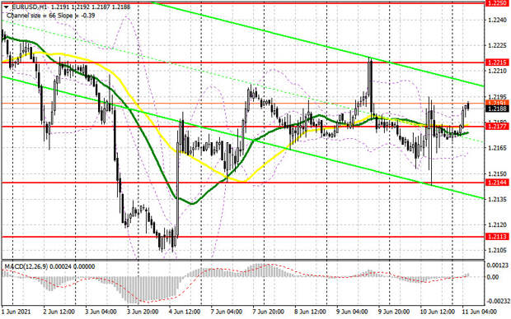The image size is (511, 319).
Task: Click the 7 Jun 04:00 time label
Action: point(227,312)
